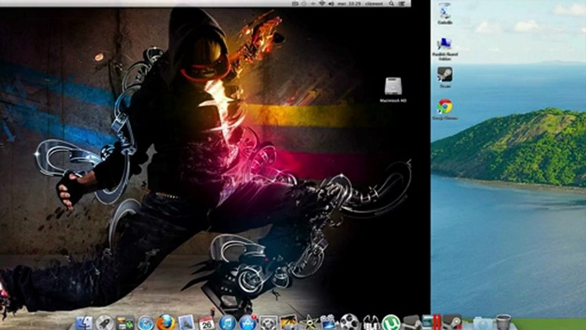The width and height of the screenshot is (586, 330).
Task: Open the folder stack beside the Trash
Action: [483, 323]
